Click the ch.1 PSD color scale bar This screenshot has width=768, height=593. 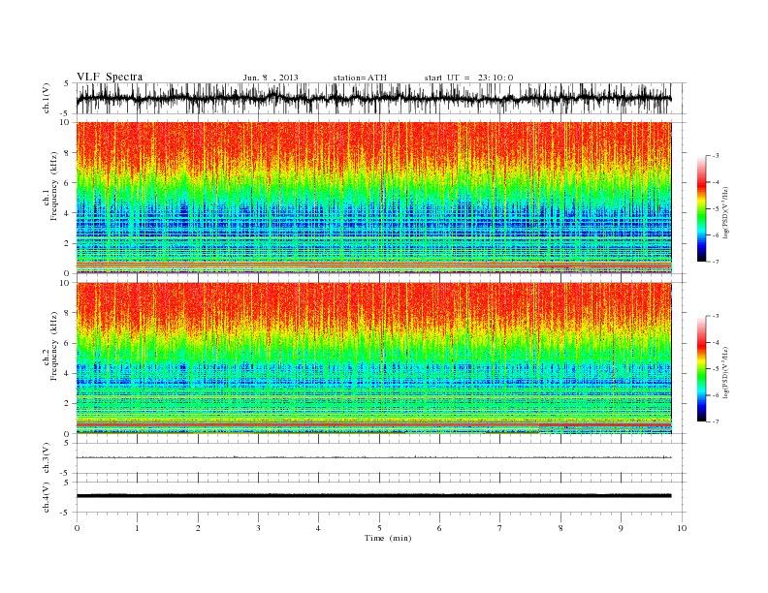click(x=701, y=208)
